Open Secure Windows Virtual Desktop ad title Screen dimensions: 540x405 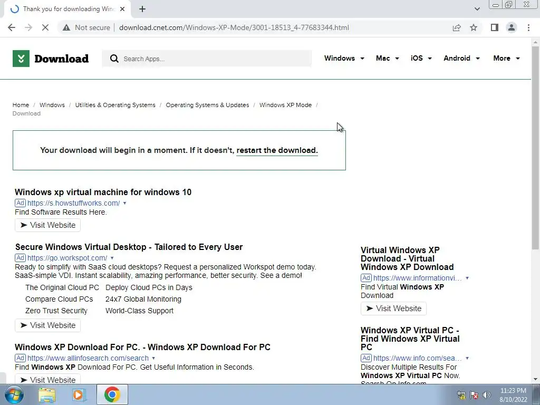[x=129, y=247]
